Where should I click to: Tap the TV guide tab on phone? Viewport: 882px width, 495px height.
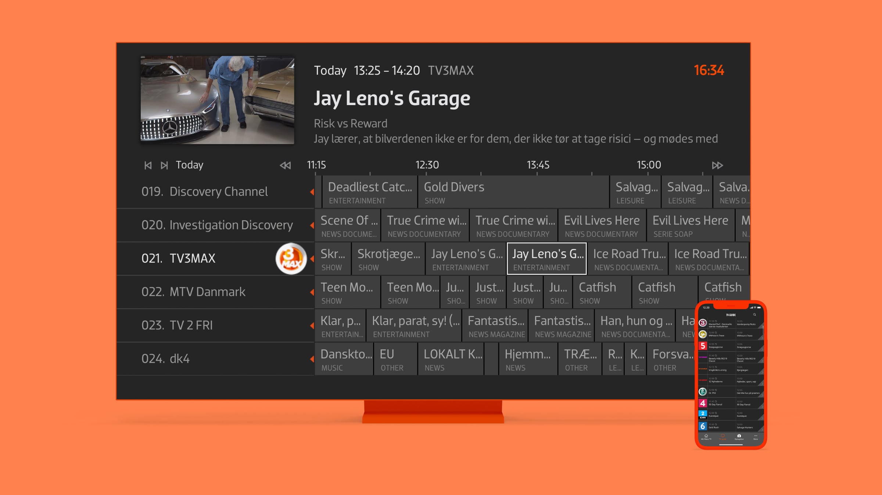pyautogui.click(x=723, y=437)
